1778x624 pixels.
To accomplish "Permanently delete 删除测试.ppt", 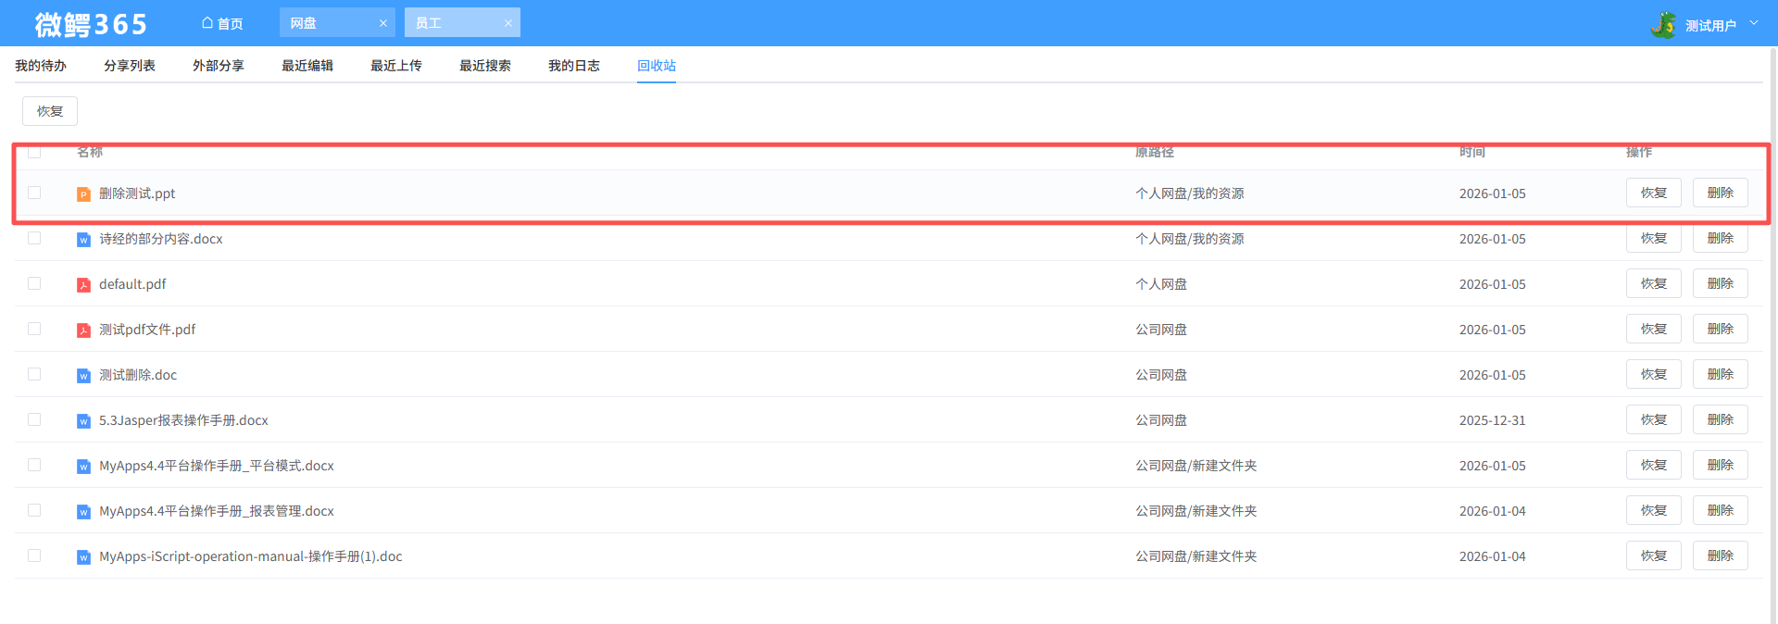I will tap(1721, 193).
